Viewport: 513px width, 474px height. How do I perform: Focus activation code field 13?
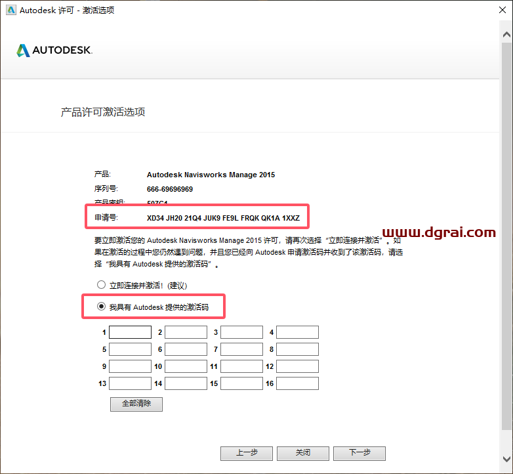point(130,383)
